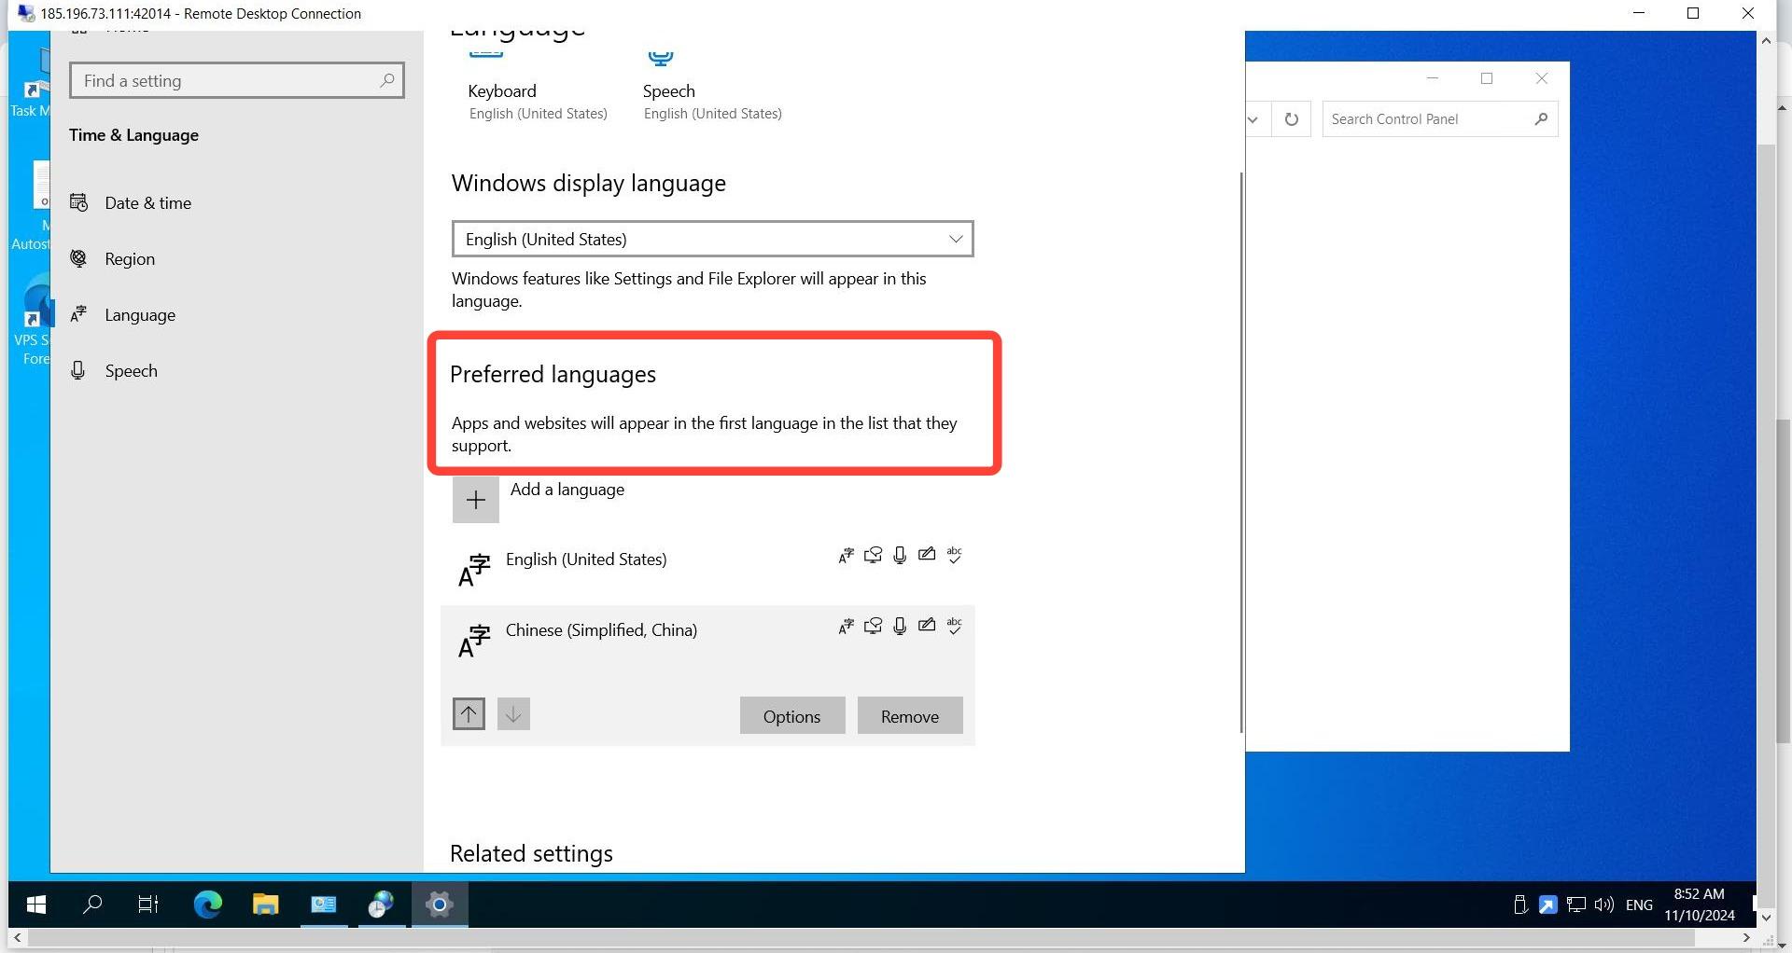The width and height of the screenshot is (1792, 953).
Task: Click the Settings gear on the taskbar
Action: (x=439, y=905)
